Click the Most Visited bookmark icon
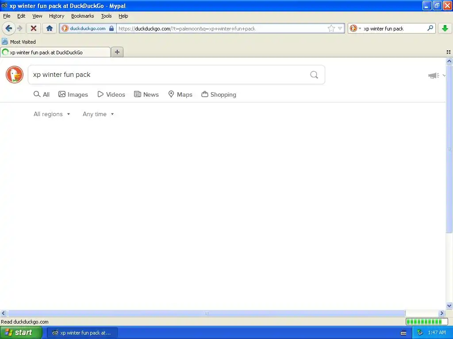 point(4,42)
